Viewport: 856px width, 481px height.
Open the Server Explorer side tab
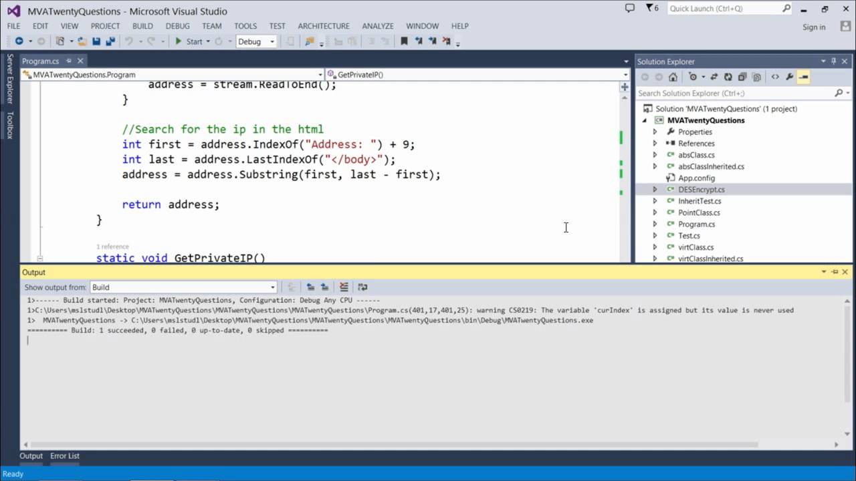pos(10,79)
